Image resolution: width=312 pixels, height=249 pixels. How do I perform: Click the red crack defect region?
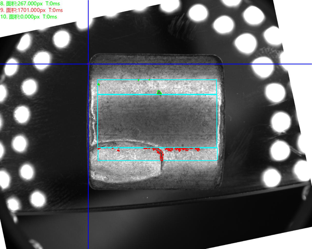[x=161, y=154]
